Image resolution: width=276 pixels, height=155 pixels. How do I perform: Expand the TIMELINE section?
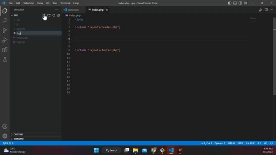(x=36, y=139)
